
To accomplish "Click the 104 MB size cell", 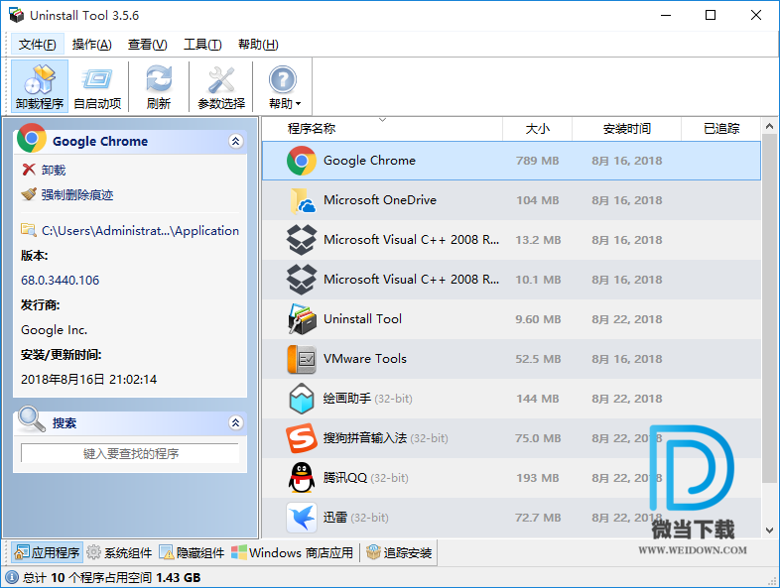I will [537, 200].
